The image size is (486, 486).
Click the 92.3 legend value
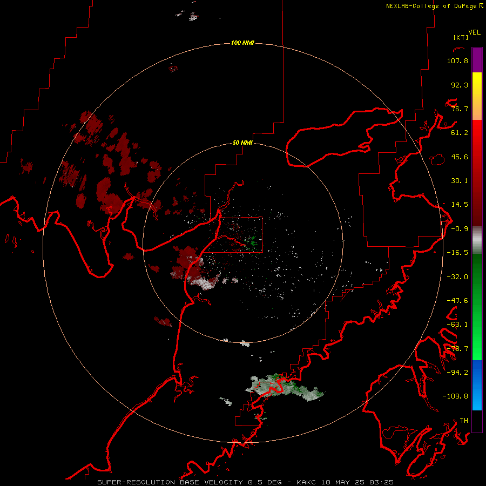(x=460, y=85)
